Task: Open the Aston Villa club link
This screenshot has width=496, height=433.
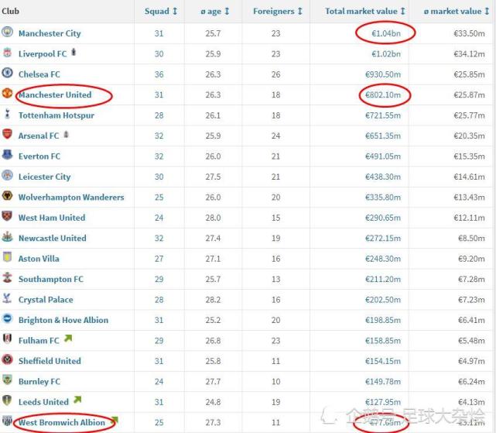Action: (39, 259)
